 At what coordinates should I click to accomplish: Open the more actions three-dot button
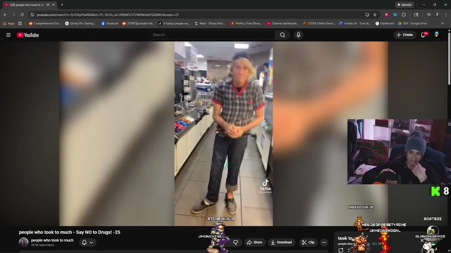324,242
